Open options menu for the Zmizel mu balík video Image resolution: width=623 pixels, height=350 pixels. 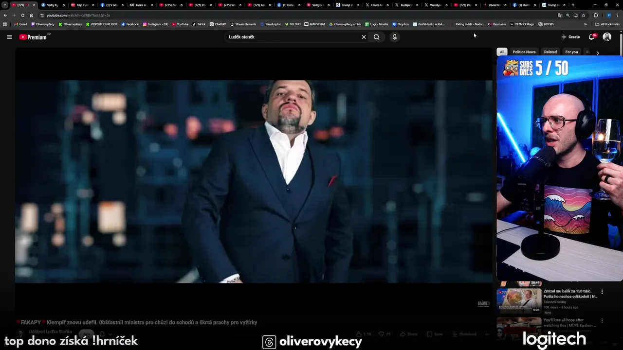pos(602,292)
